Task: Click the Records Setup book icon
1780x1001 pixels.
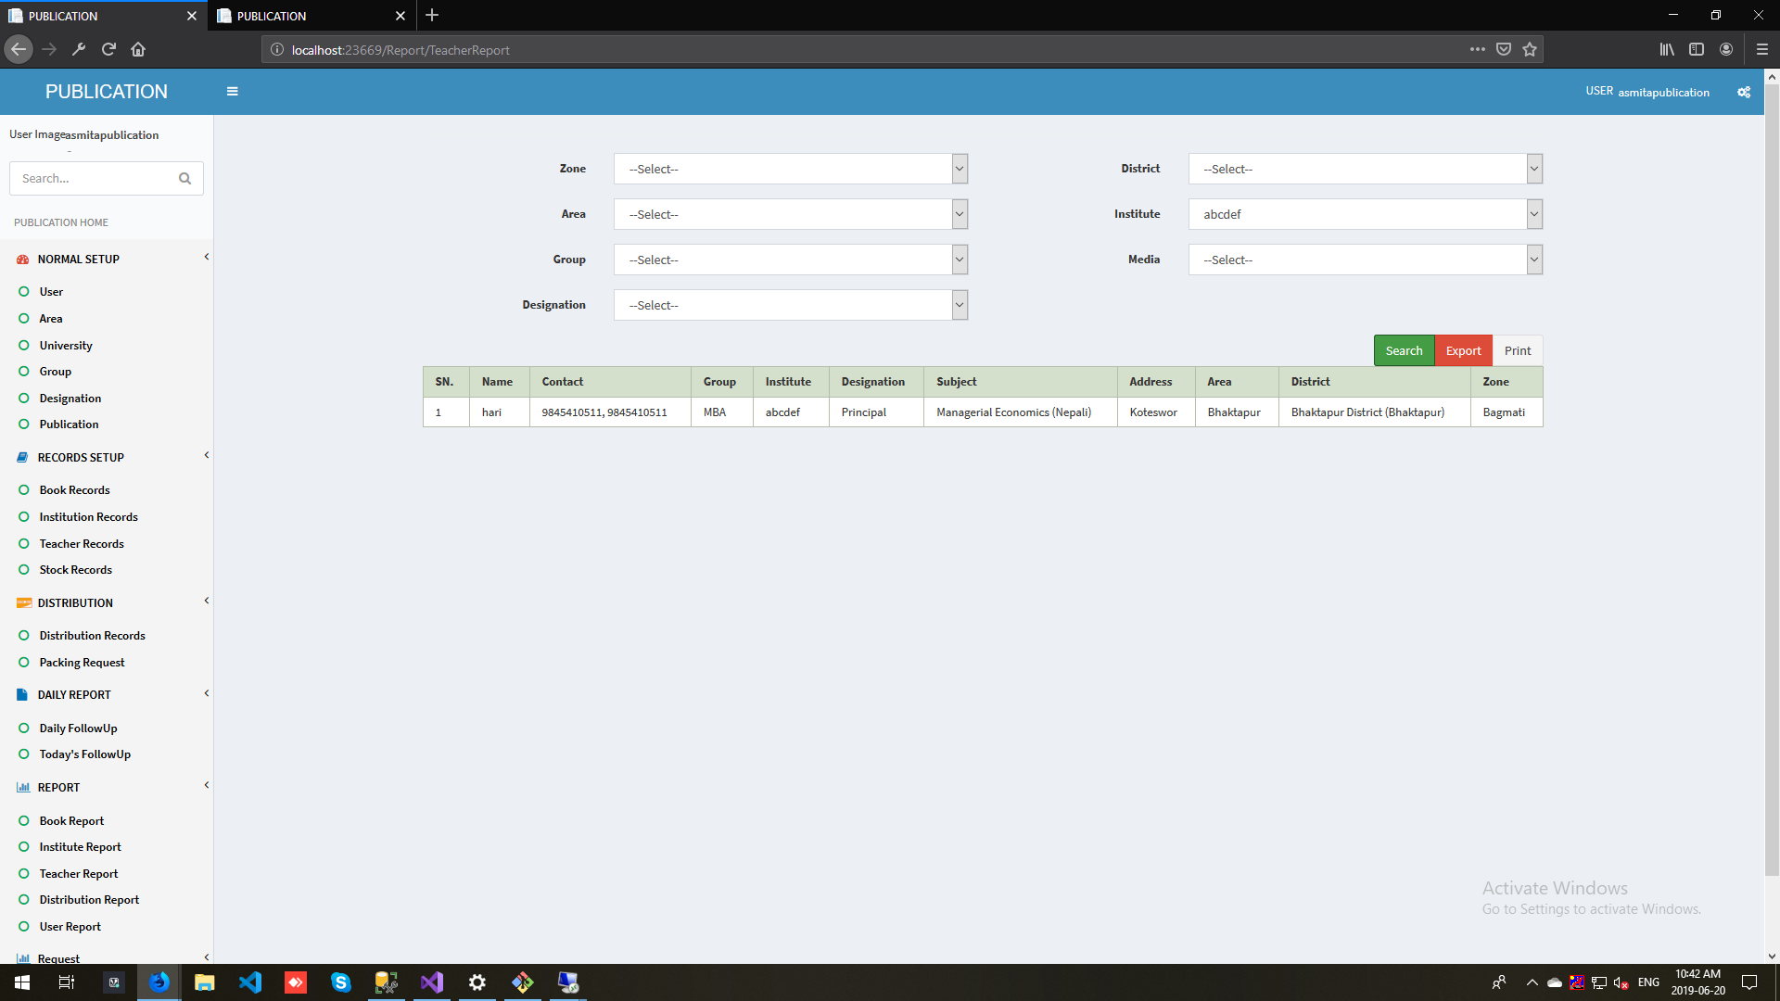Action: [x=23, y=458]
